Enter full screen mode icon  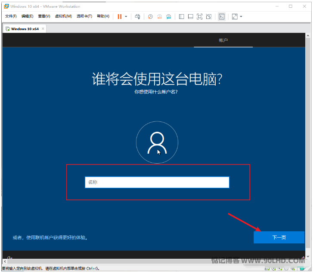point(199,16)
